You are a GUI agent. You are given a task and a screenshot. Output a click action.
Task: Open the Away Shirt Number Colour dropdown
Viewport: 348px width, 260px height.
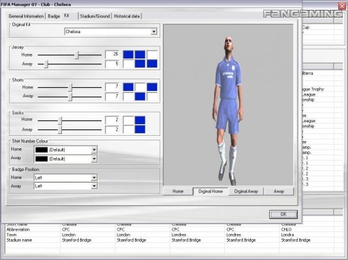point(66,159)
